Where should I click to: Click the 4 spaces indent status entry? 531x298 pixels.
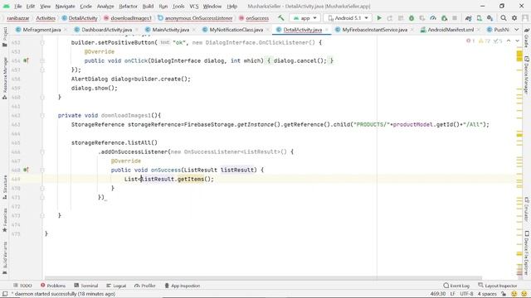click(487, 294)
